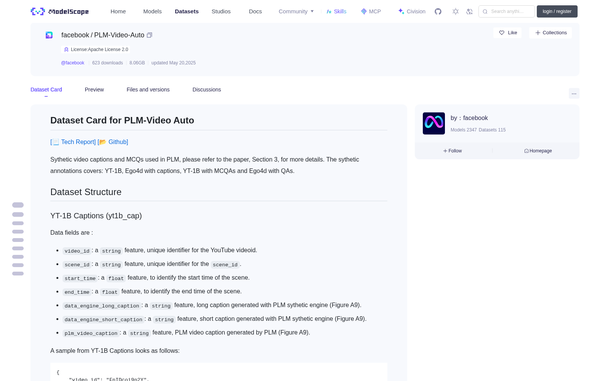The height and width of the screenshot is (381, 610).
Task: Click the Apache license badge
Action: pos(96,50)
